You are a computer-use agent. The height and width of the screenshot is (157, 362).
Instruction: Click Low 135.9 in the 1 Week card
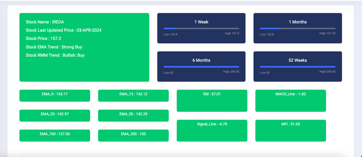[x=170, y=34]
